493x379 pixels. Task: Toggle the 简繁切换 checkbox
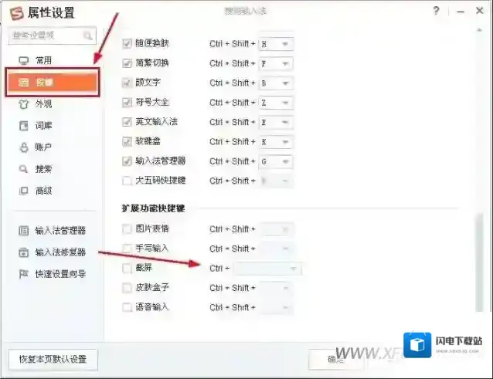pyautogui.click(x=127, y=63)
